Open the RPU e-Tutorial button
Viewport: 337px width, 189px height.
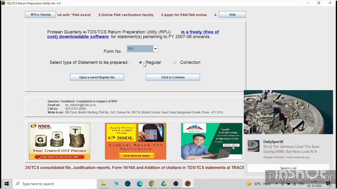coord(41,15)
